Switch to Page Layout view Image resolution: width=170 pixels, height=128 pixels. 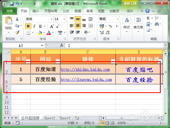107,123
